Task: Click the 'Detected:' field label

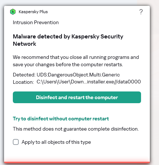Action: [24, 75]
